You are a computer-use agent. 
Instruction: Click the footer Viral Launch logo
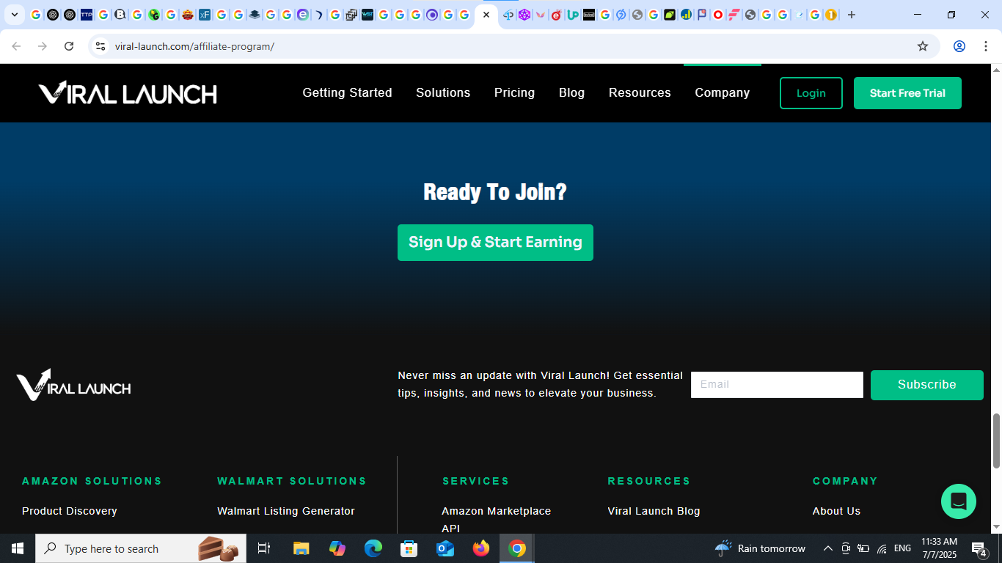(x=73, y=385)
